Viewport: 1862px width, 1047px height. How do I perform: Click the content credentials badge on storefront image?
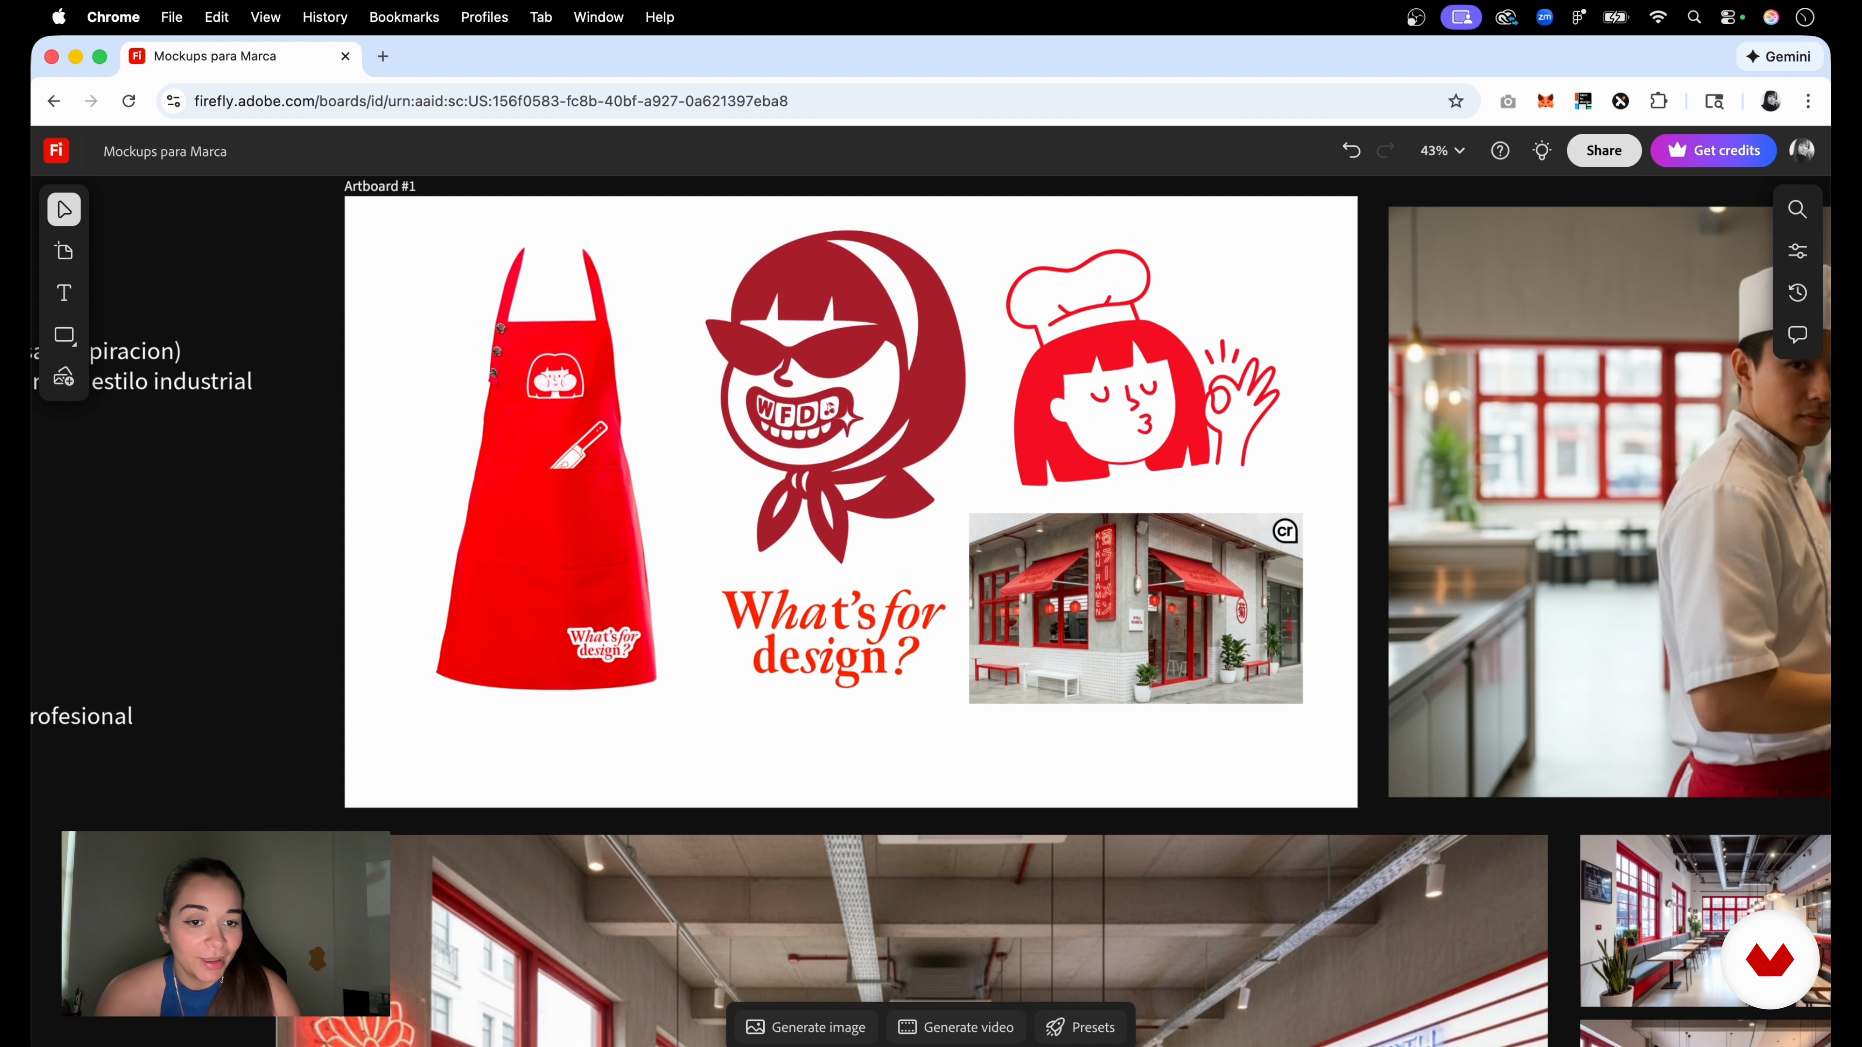[1284, 531]
